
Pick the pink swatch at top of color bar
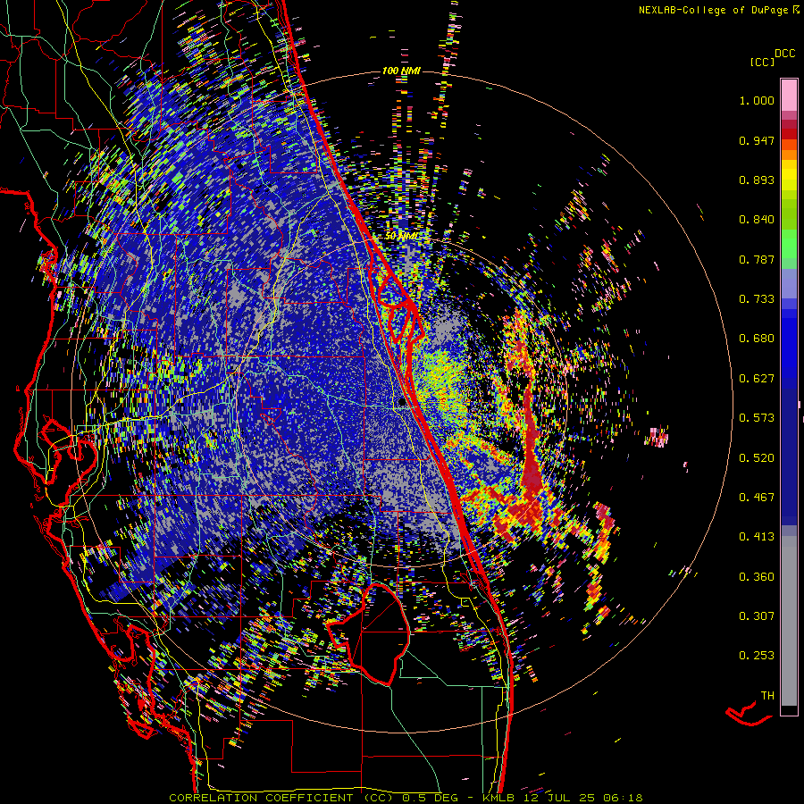click(789, 95)
